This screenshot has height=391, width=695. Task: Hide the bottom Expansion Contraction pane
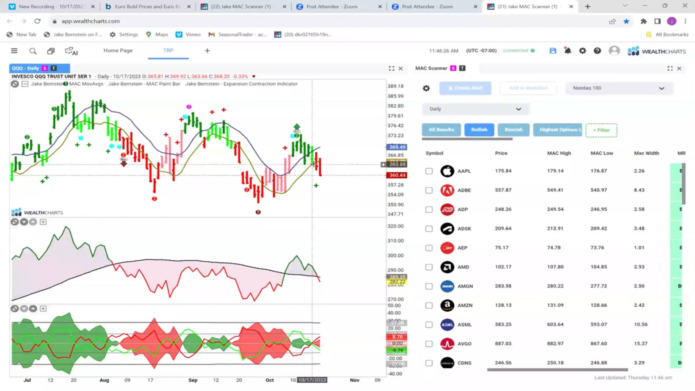[x=14, y=309]
